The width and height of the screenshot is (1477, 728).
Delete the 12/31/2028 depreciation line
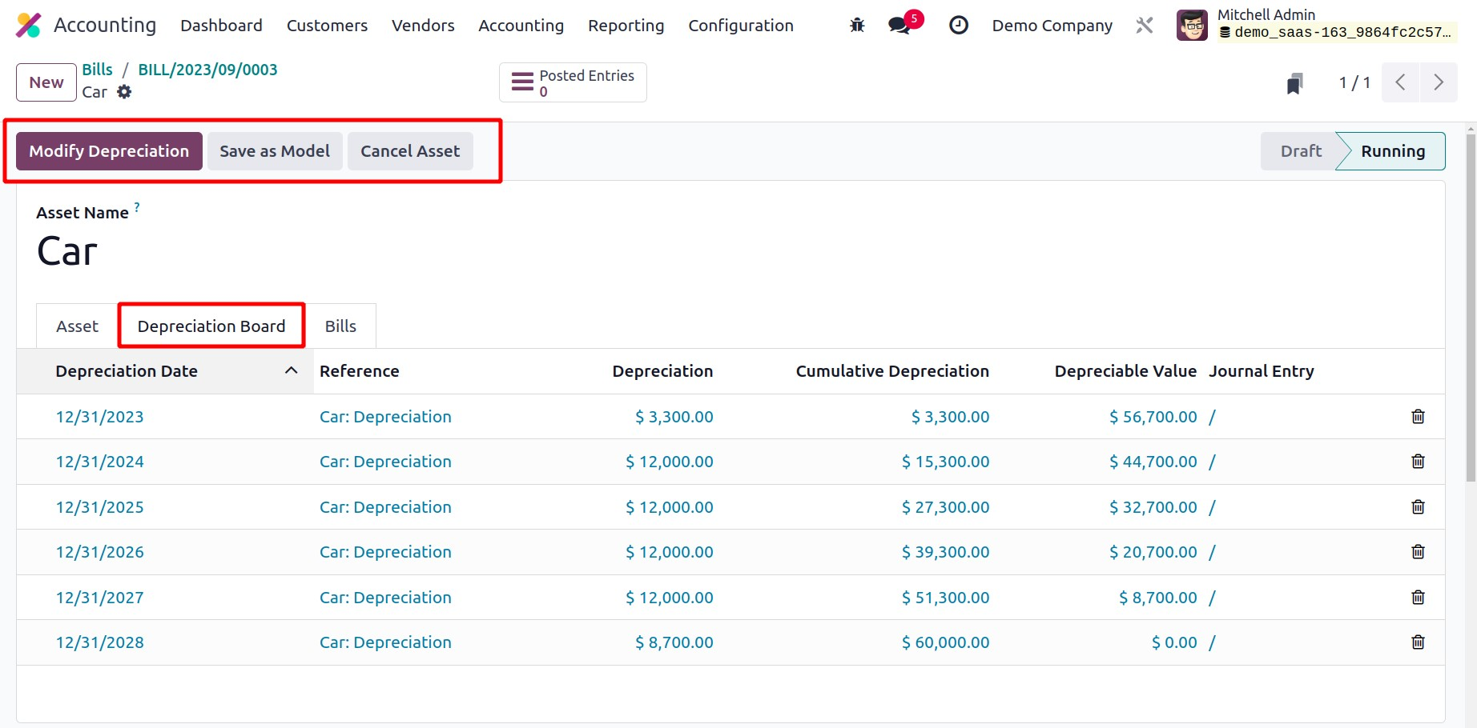point(1418,642)
